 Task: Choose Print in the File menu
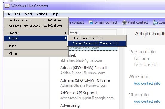[36, 46]
